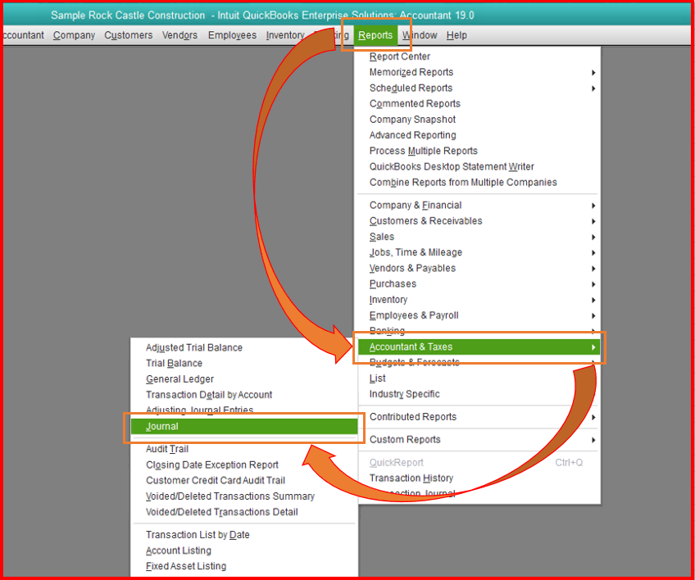Select Advanced Reporting
The height and width of the screenshot is (580, 695).
click(479, 135)
